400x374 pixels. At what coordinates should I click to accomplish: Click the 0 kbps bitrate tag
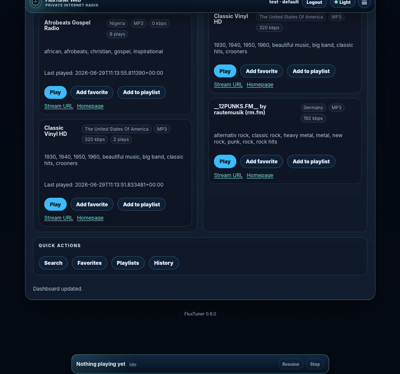[x=159, y=24]
